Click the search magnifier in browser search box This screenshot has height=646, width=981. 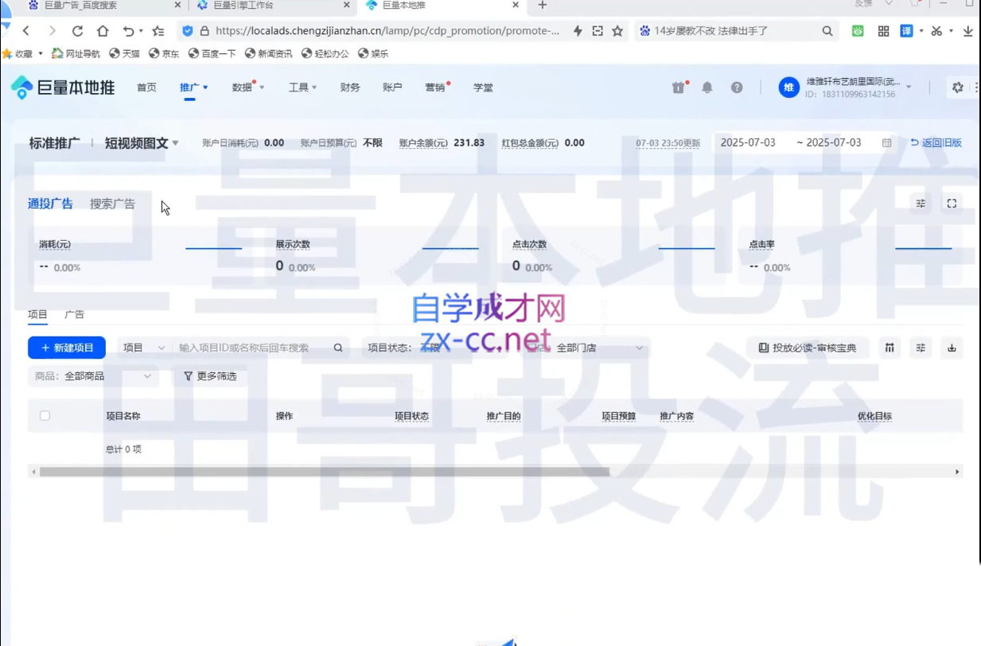[827, 31]
